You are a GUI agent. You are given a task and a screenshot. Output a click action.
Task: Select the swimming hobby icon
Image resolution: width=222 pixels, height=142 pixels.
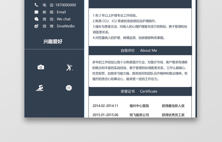pyautogui.click(x=40, y=88)
